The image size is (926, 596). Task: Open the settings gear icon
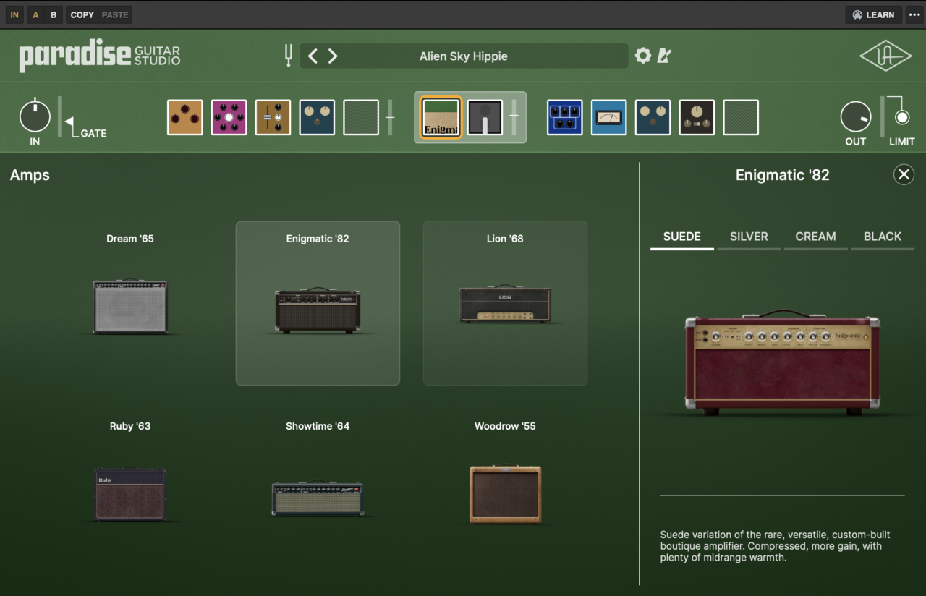tap(642, 56)
